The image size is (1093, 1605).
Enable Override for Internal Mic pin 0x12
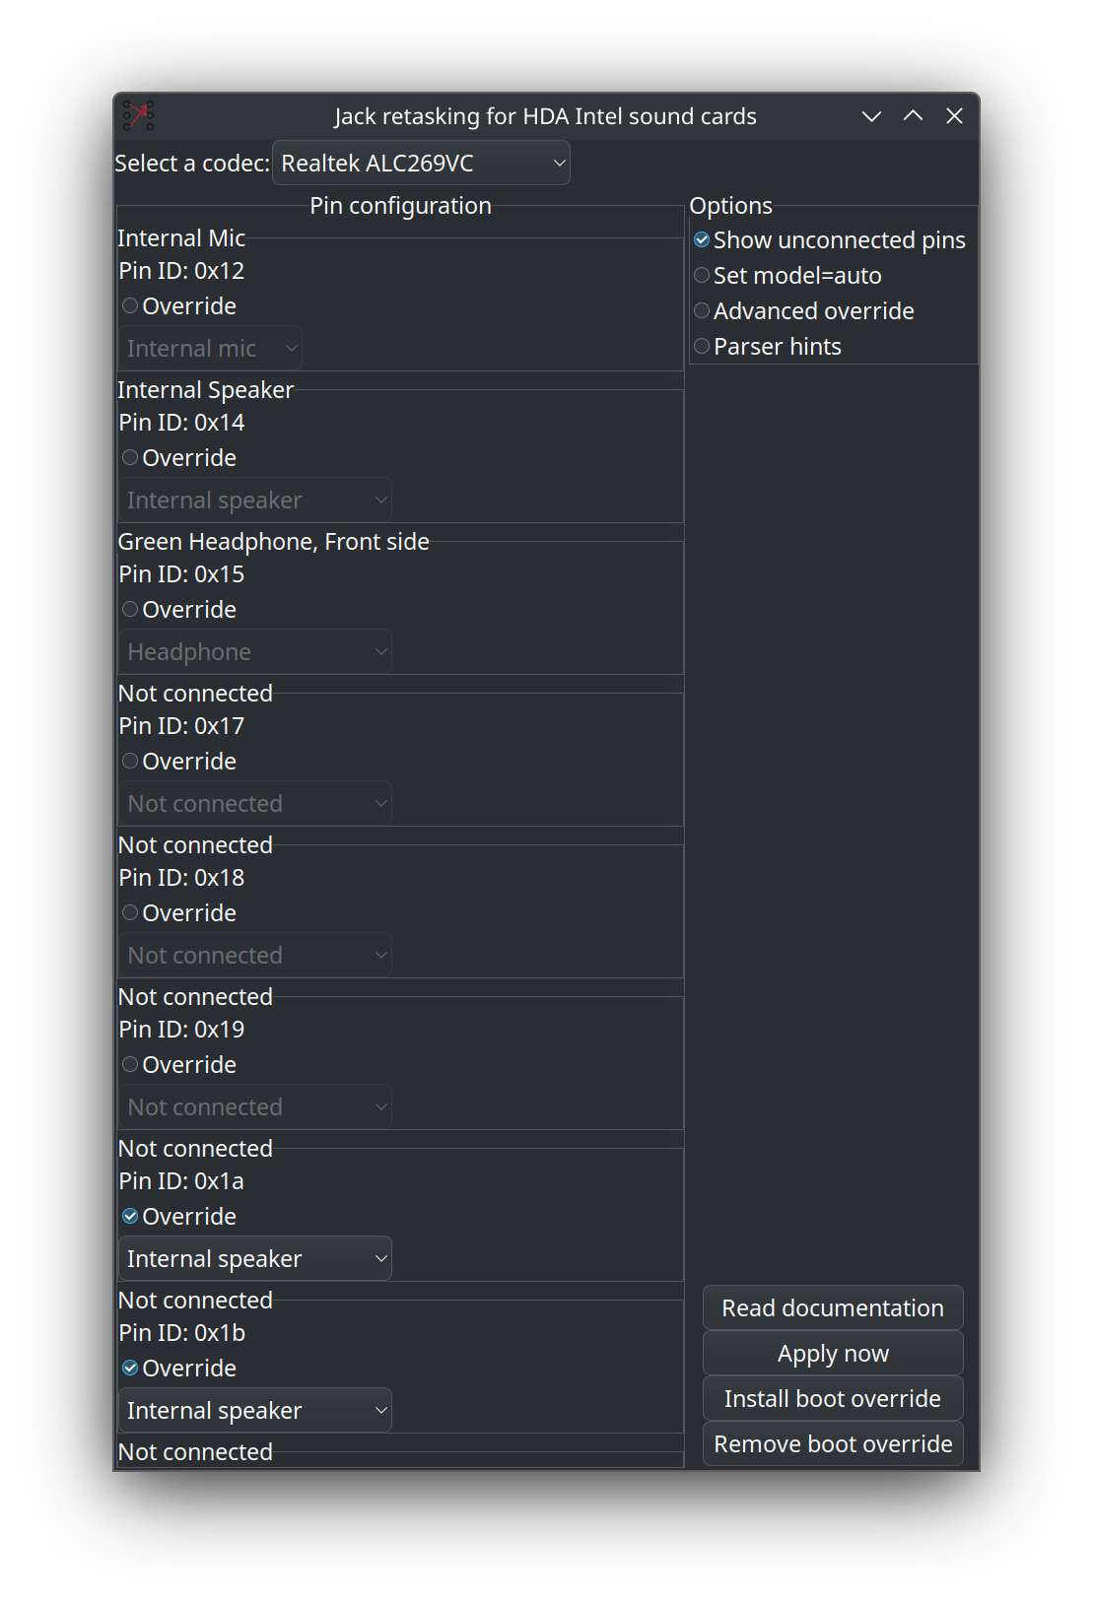coord(129,305)
